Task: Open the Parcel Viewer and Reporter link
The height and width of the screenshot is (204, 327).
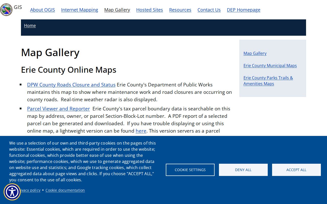Action: (x=59, y=109)
